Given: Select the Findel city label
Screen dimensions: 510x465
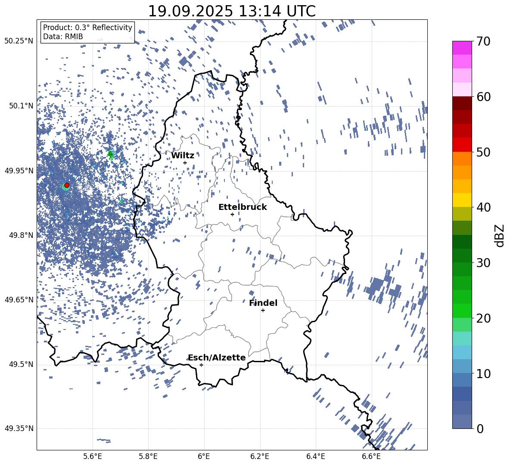Looking at the screenshot, I should 263,303.
